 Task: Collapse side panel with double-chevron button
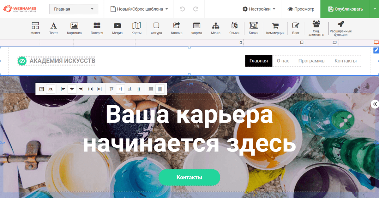click(375, 104)
